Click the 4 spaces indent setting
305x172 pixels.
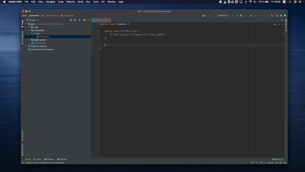[270, 162]
